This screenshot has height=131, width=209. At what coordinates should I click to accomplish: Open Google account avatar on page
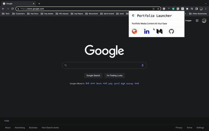tap(204, 21)
